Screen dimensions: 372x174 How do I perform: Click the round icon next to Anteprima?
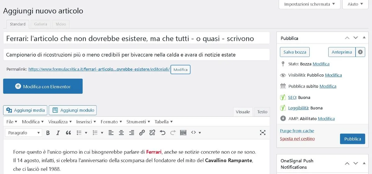click(x=360, y=52)
